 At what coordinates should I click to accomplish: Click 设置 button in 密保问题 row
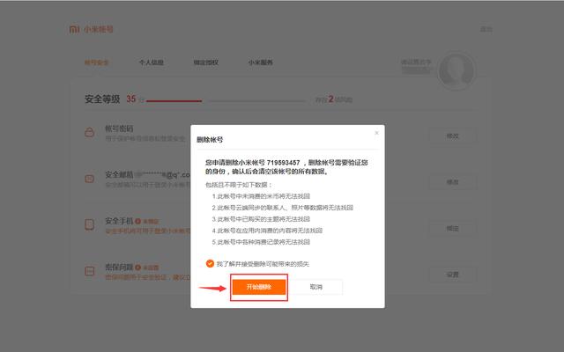pos(452,275)
